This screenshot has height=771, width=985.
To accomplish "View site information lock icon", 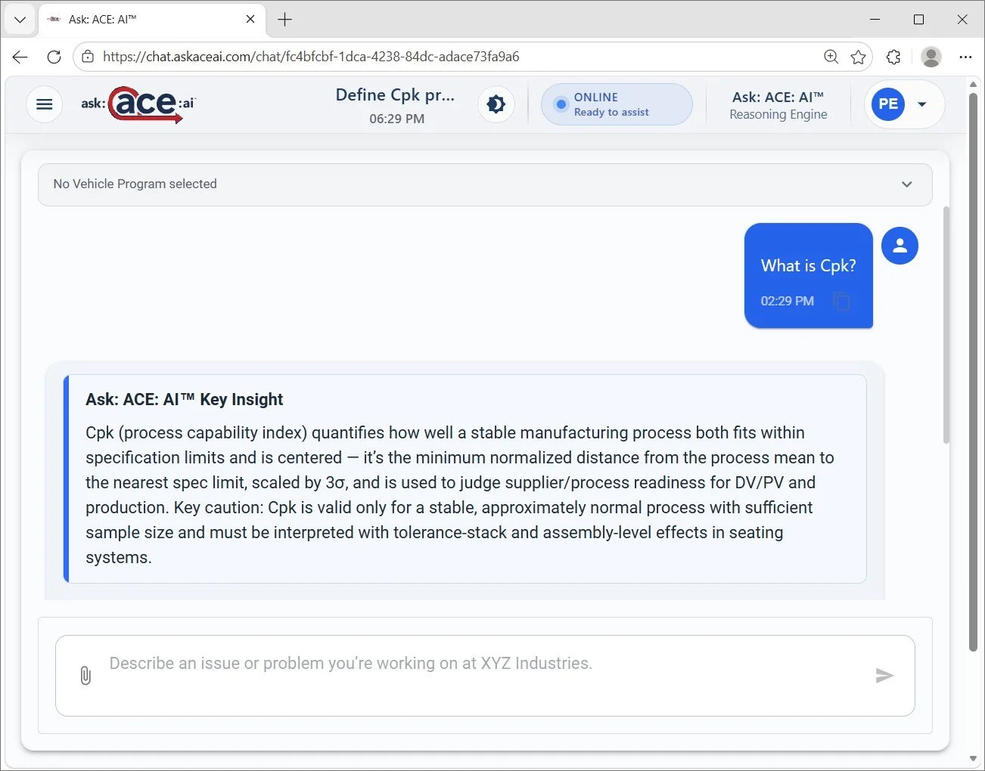I will [88, 57].
